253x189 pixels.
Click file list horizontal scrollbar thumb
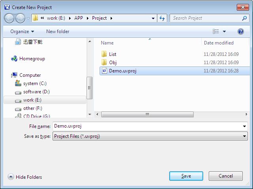147,114
